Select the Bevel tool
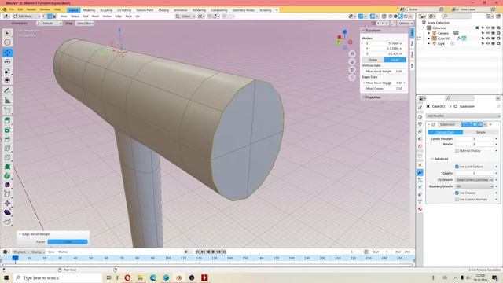The height and width of the screenshot is (283, 503). click(7, 139)
